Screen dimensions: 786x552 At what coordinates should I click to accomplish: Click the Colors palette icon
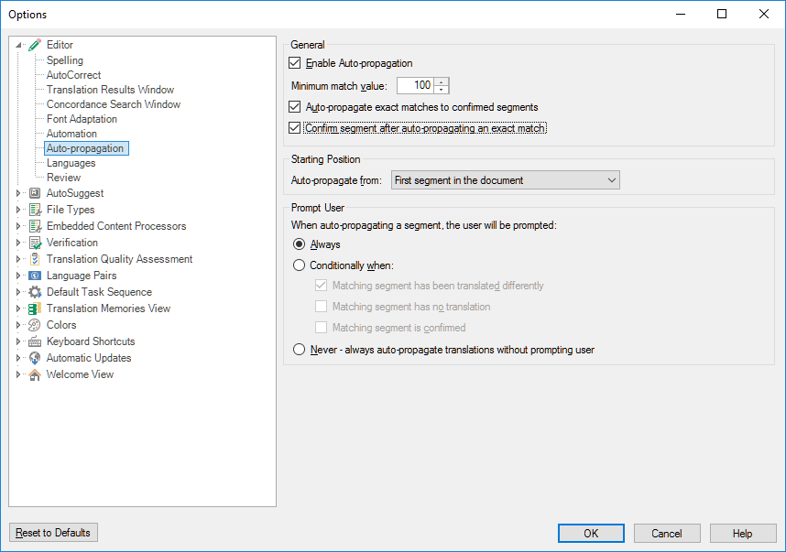pyautogui.click(x=35, y=325)
